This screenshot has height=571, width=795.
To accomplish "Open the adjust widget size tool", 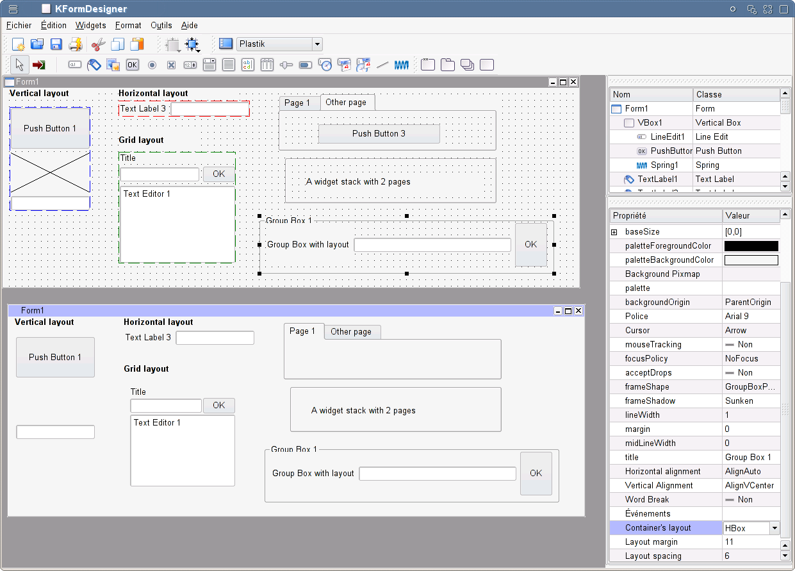I will tap(192, 44).
